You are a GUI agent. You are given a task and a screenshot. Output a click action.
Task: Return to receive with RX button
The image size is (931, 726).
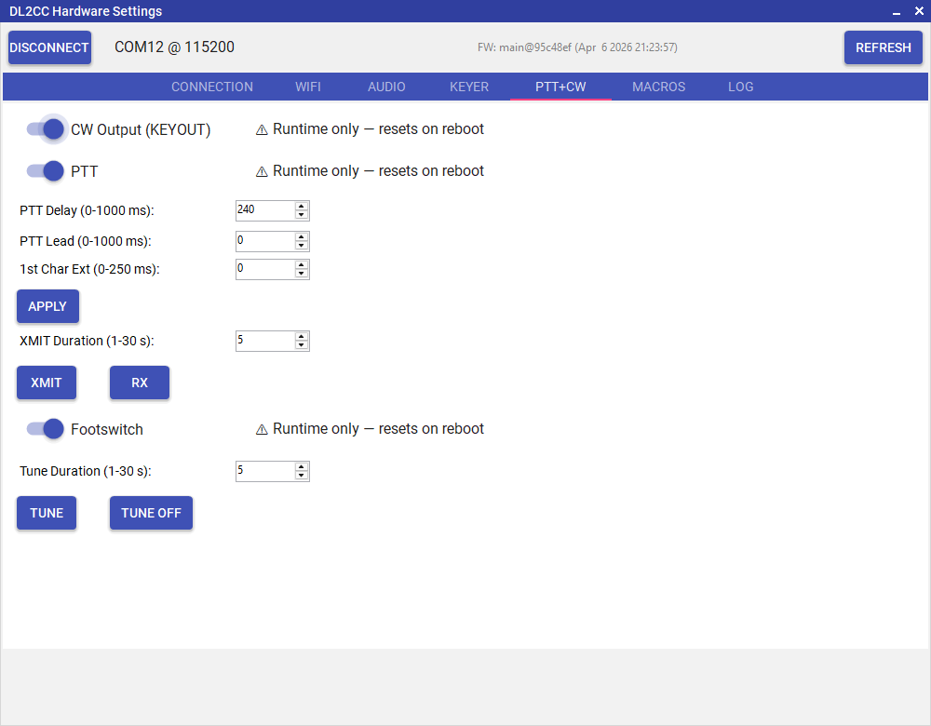(140, 383)
